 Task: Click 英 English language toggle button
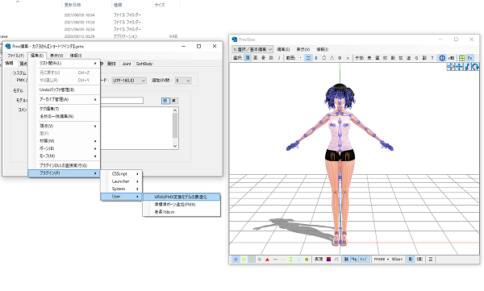(x=173, y=101)
